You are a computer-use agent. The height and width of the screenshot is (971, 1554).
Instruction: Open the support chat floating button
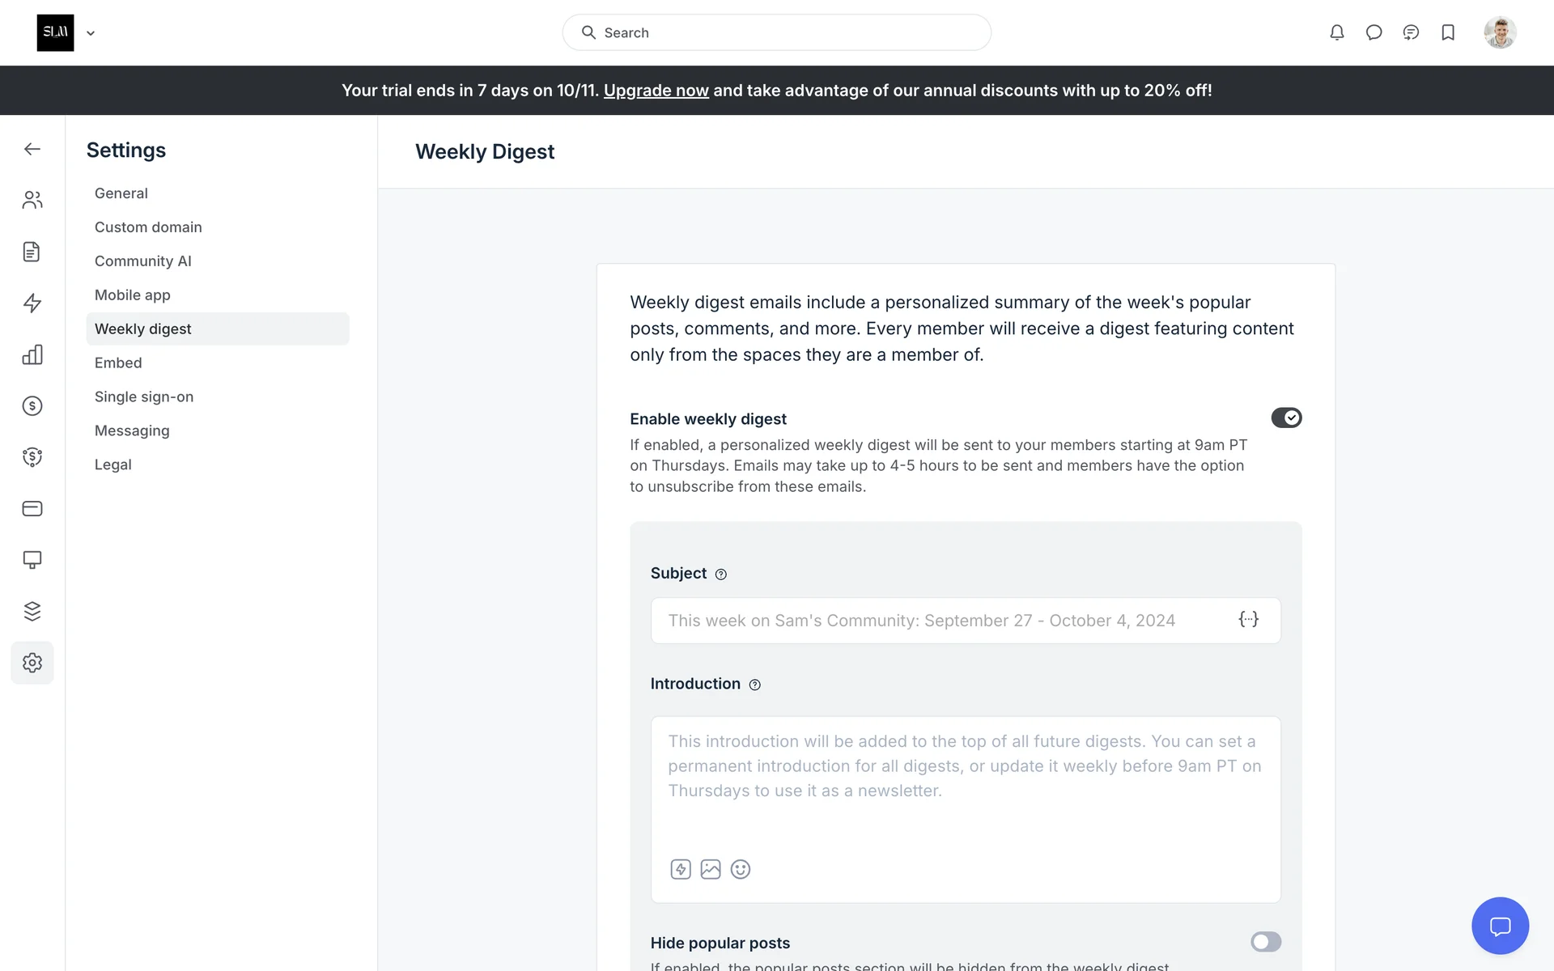pos(1499,926)
